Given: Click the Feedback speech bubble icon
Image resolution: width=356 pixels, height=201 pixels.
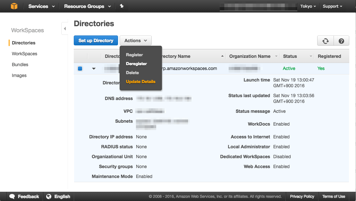Looking at the screenshot, I should point(12,196).
